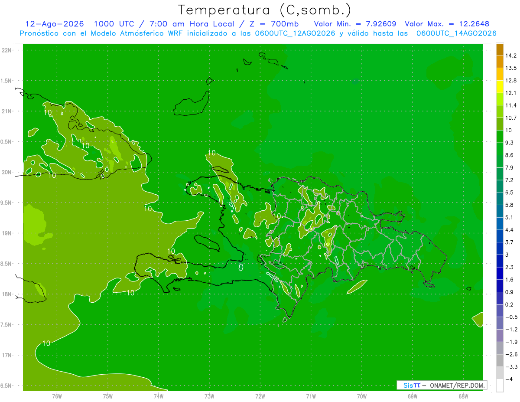Click the '1.6' color bar value
Screen dimensions: 520x402
point(510,280)
